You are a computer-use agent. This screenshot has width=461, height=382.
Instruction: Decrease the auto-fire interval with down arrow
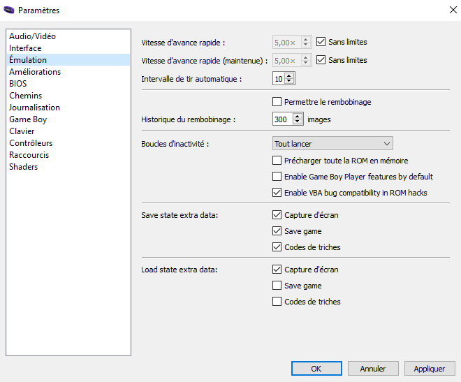coord(289,81)
